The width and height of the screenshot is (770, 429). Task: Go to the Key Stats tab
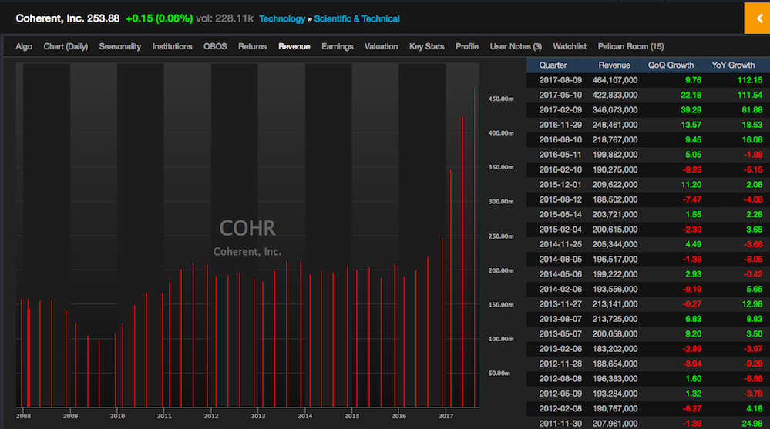[427, 47]
